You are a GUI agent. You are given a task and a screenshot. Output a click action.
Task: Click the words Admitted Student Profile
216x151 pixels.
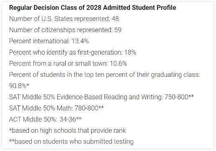pos(140,8)
